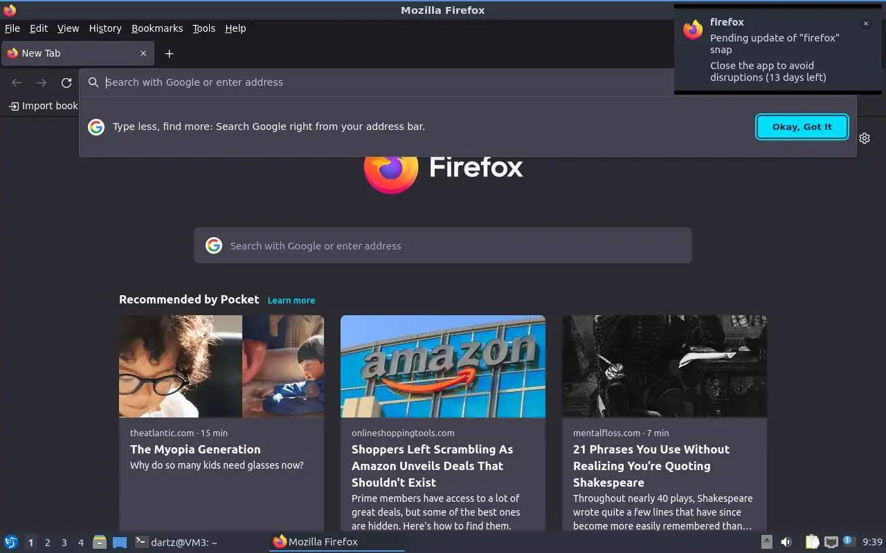Switch to workspace 1 in taskbar
The width and height of the screenshot is (886, 553).
click(30, 543)
